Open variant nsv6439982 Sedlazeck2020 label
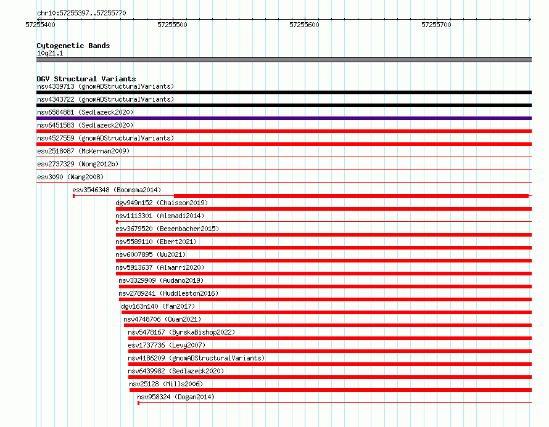This screenshot has width=549, height=427. coord(176,371)
